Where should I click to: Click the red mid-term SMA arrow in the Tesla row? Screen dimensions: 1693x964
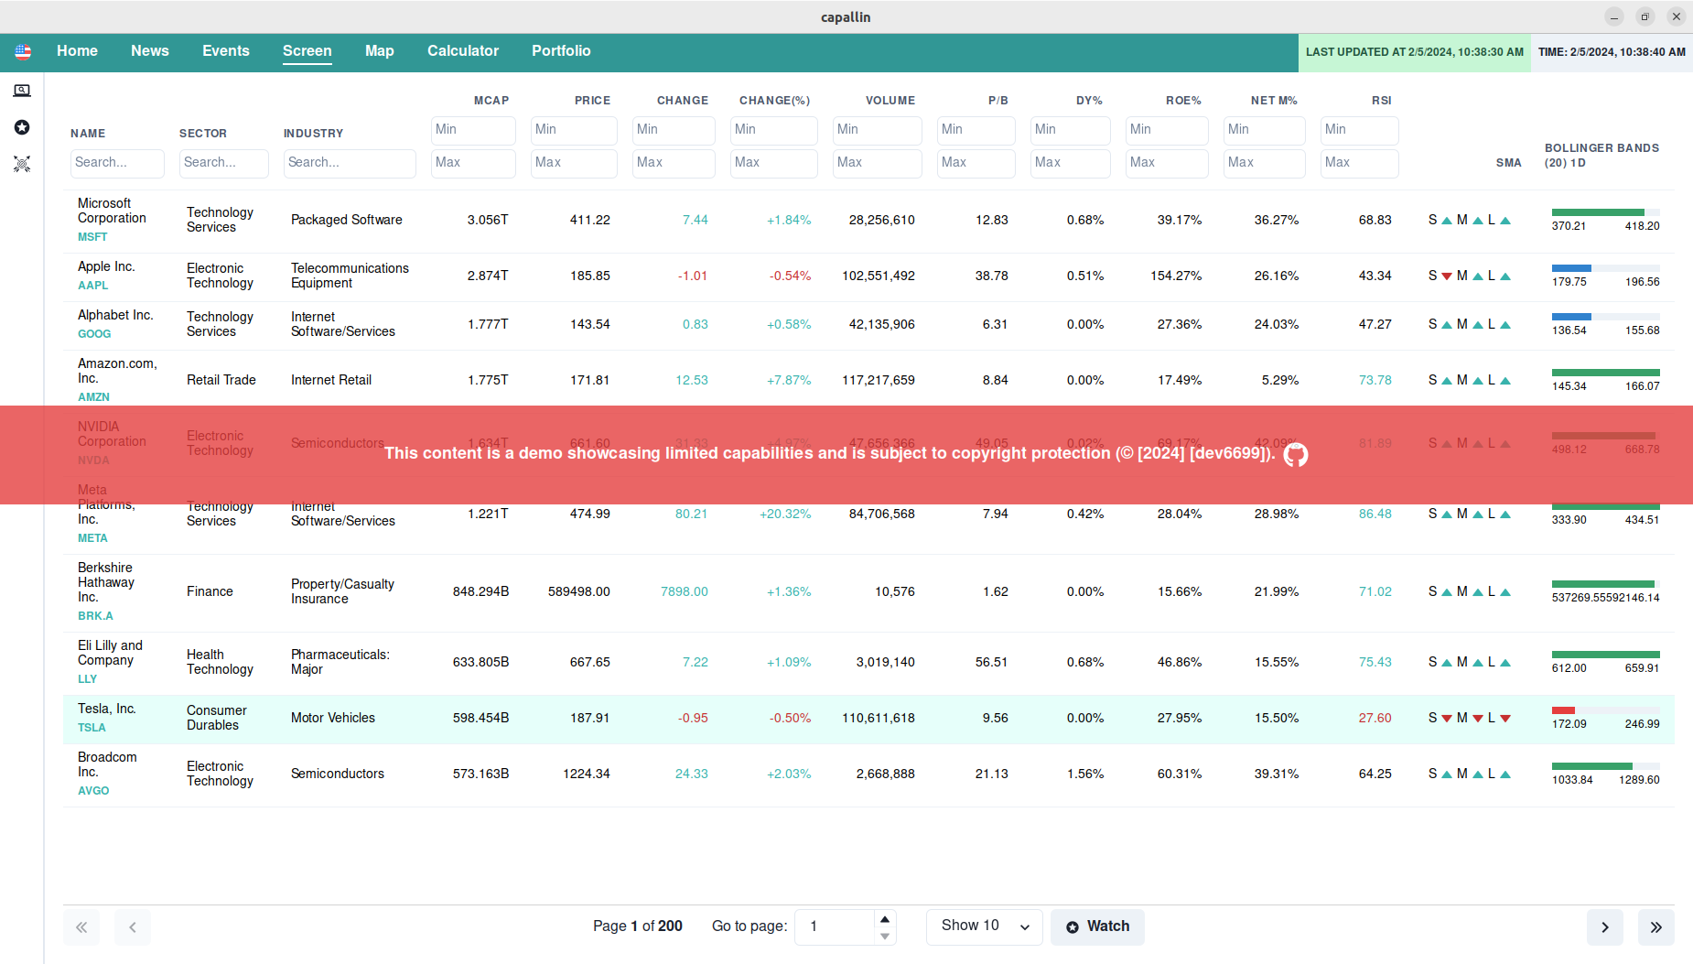click(1477, 719)
